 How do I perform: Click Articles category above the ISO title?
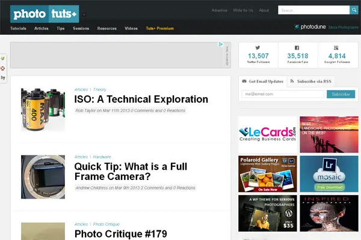click(x=81, y=89)
